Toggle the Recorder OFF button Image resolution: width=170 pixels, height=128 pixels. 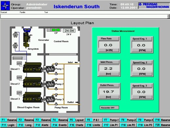[109, 108]
